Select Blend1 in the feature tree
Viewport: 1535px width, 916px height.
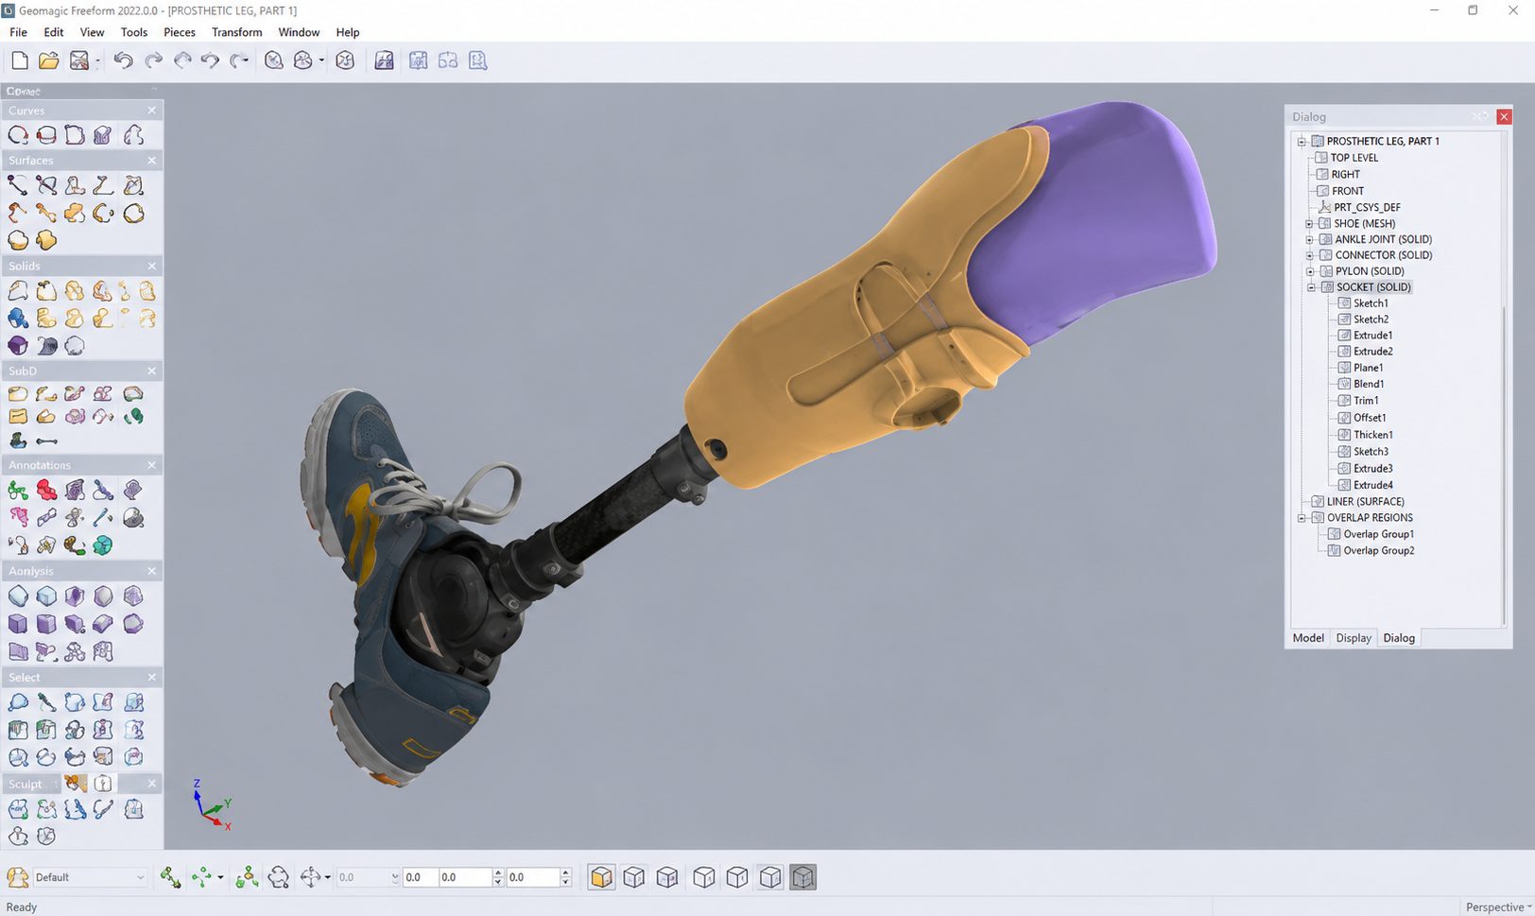1369,384
